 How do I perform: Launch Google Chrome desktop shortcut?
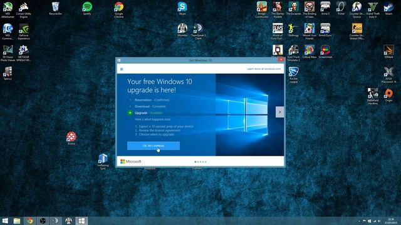[x=119, y=10]
